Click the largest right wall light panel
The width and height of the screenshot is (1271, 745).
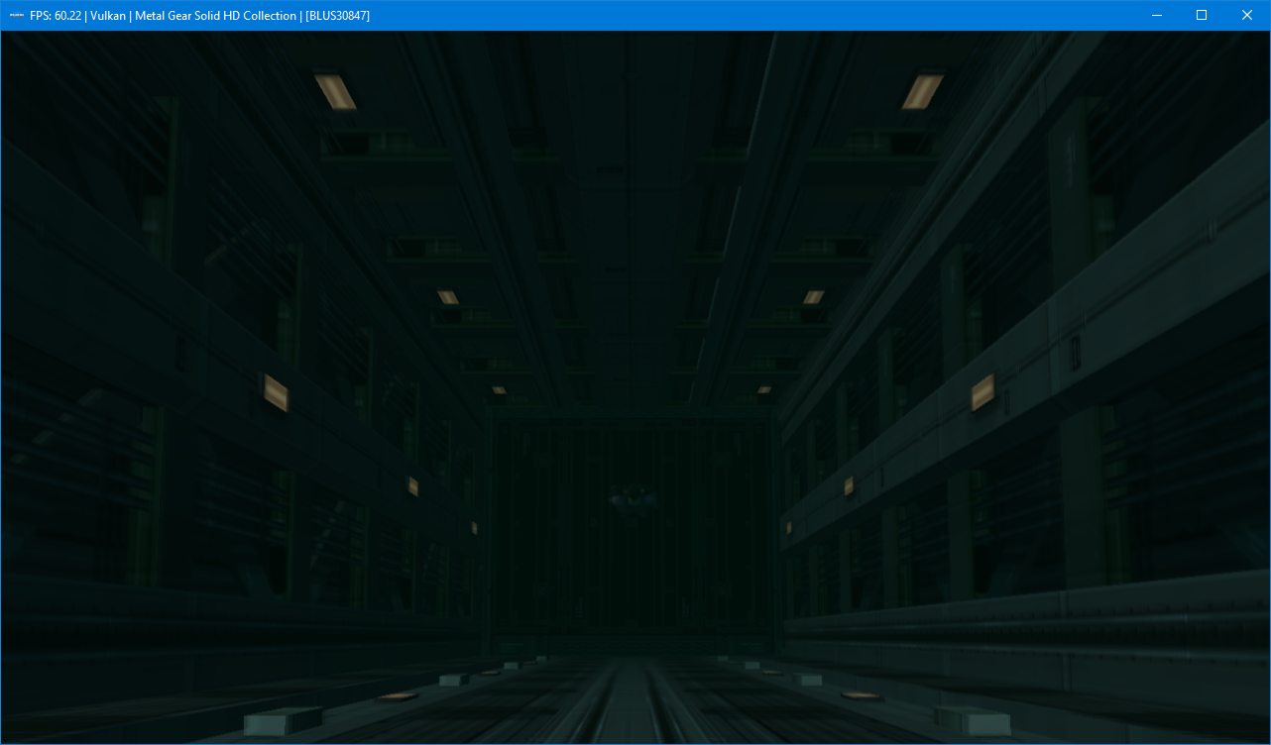click(x=982, y=392)
